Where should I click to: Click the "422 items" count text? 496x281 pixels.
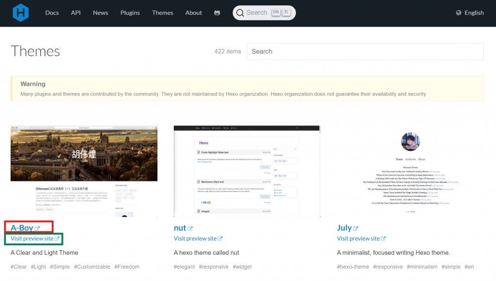tap(228, 51)
